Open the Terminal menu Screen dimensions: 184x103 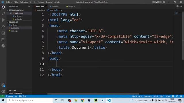49,2
